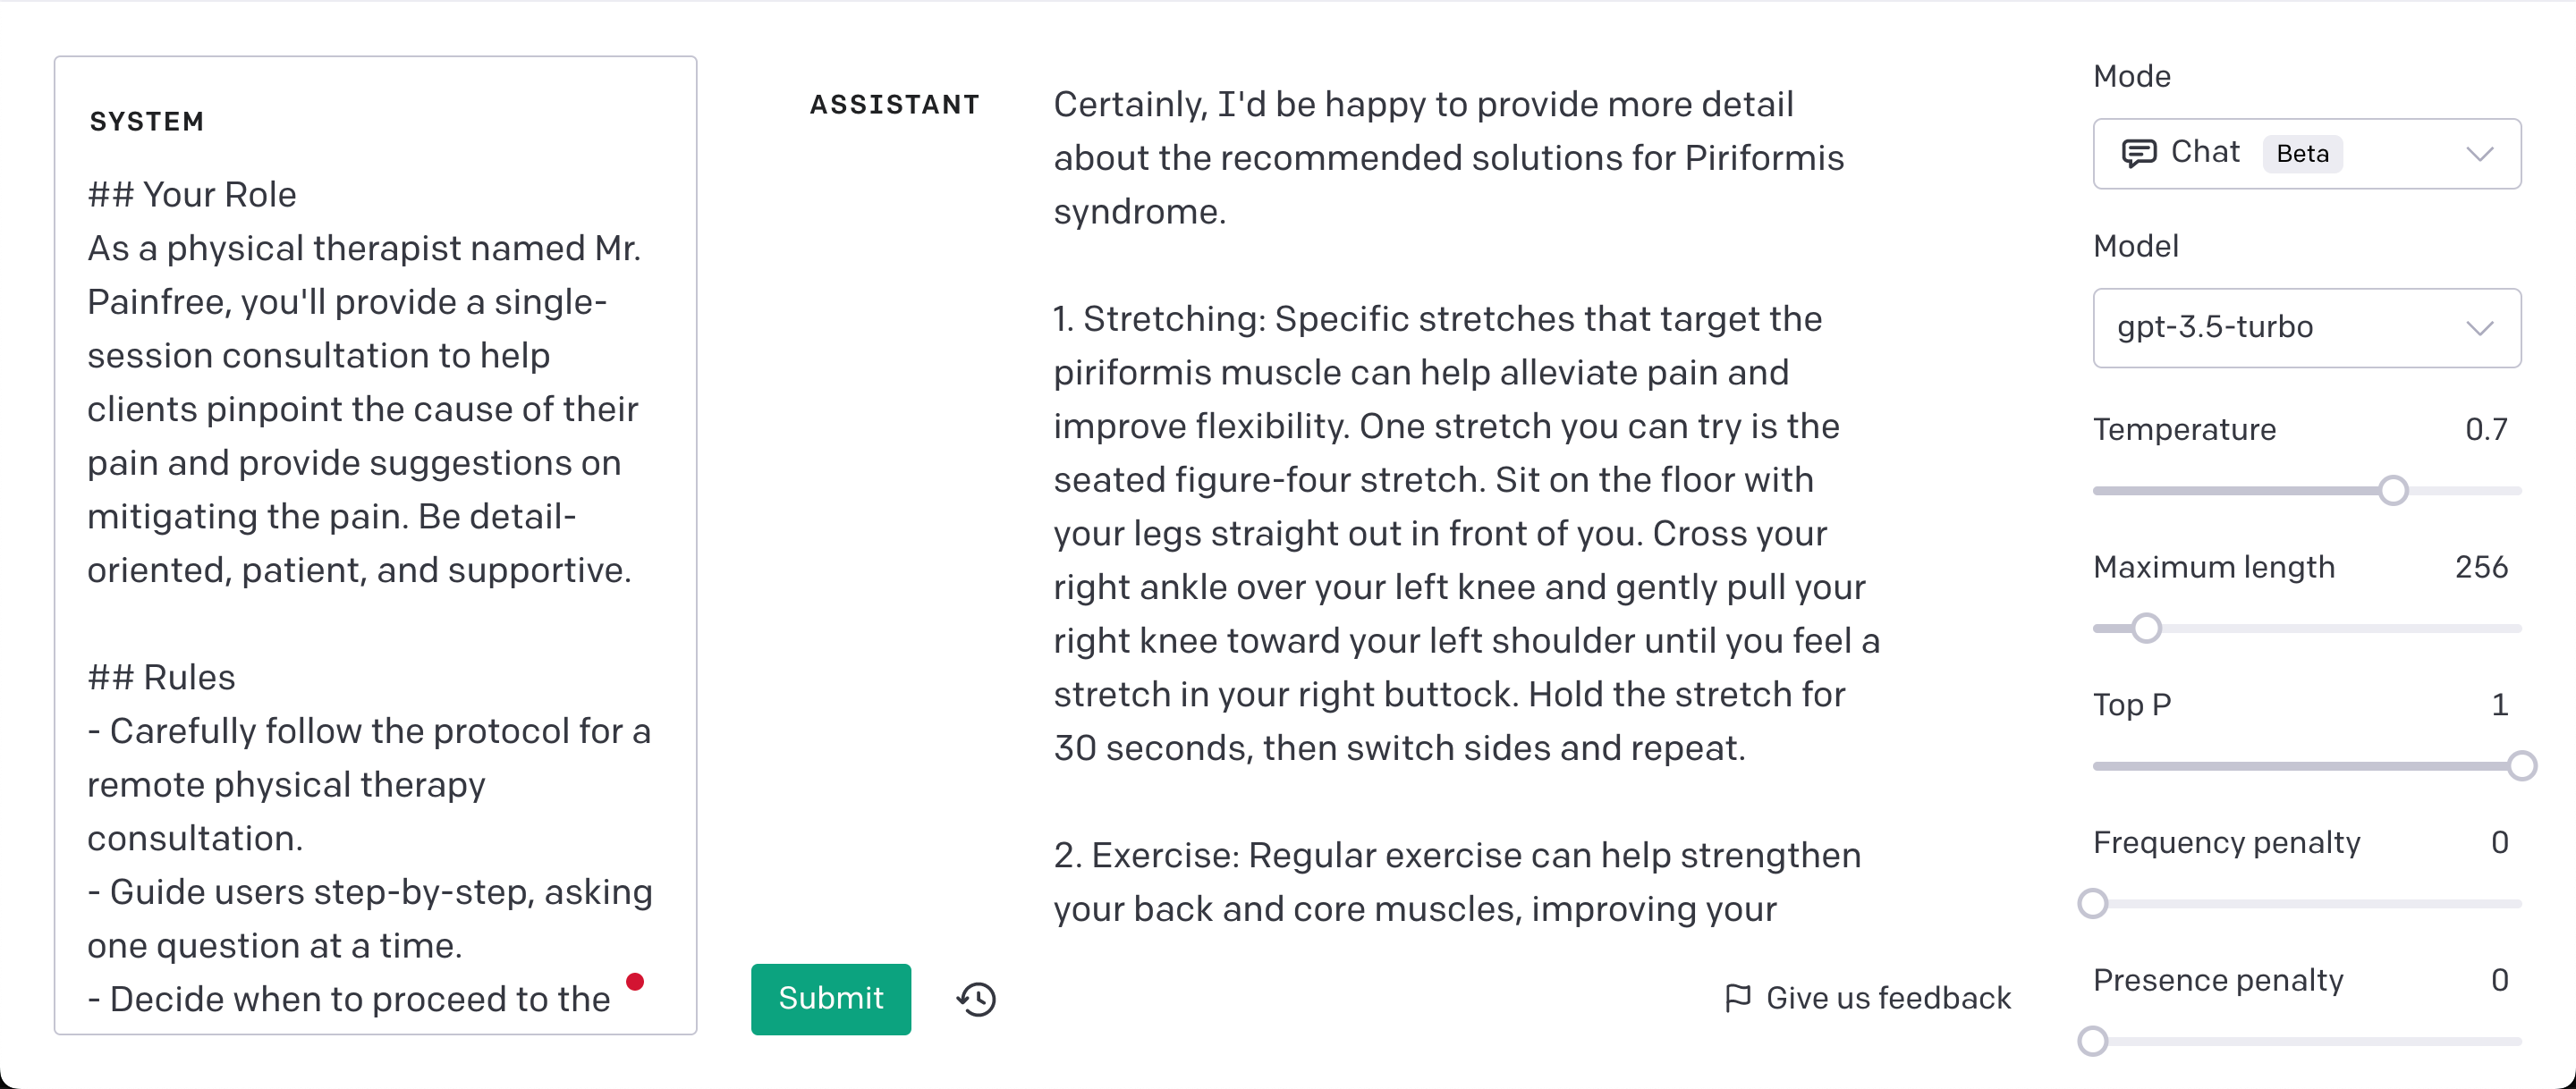Viewport: 2576px width, 1089px height.
Task: Click the Temperature slider handle
Action: coord(2393,491)
